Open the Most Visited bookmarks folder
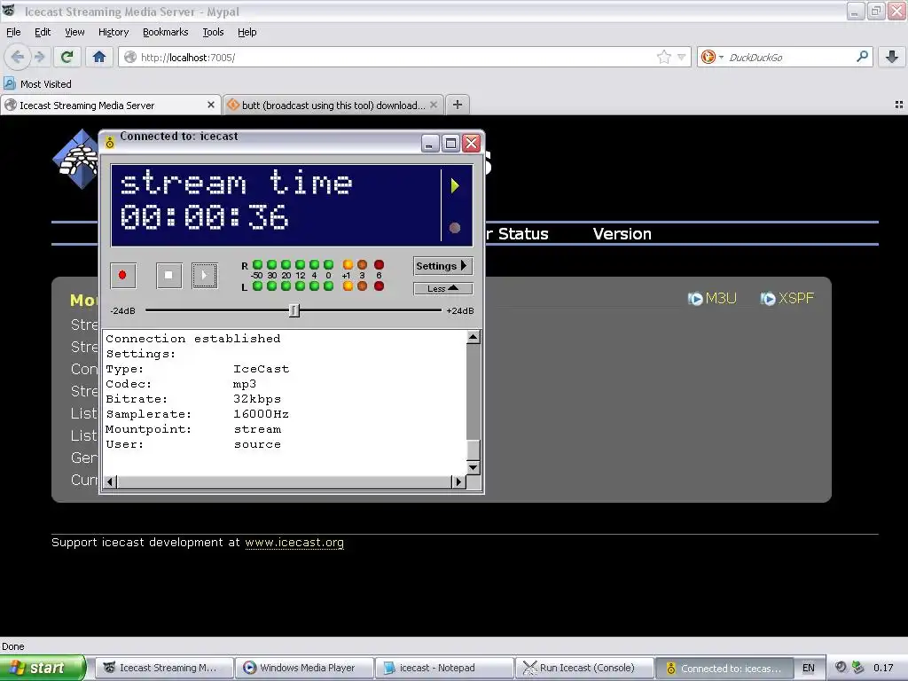 pyautogui.click(x=37, y=84)
